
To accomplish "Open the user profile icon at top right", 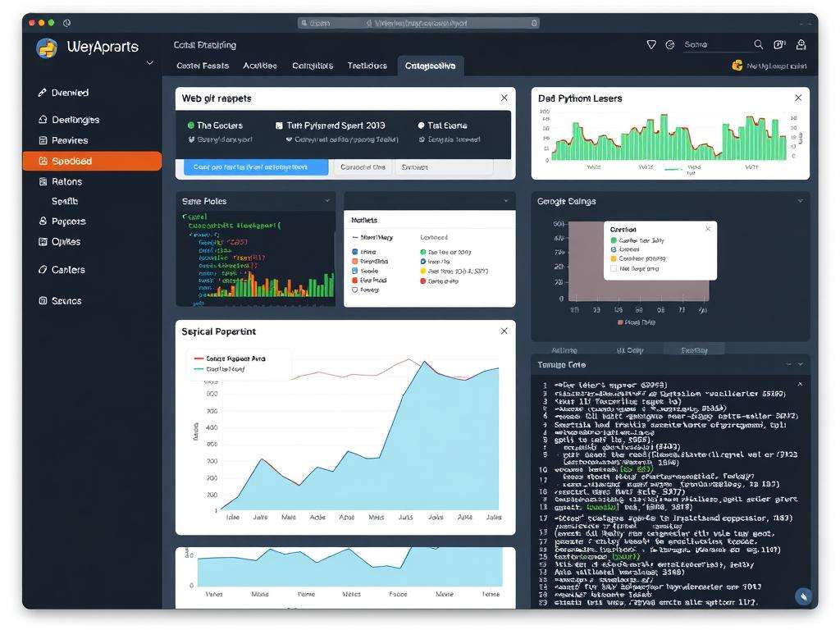I will pyautogui.click(x=801, y=44).
